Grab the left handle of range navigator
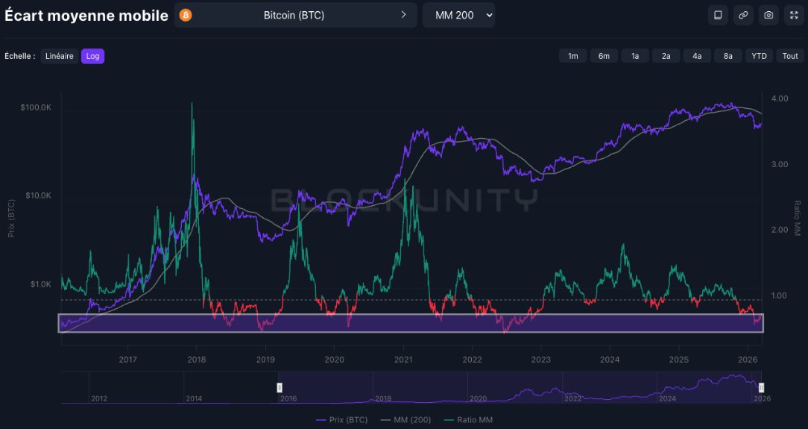Viewport: 808px width, 429px height. point(280,387)
